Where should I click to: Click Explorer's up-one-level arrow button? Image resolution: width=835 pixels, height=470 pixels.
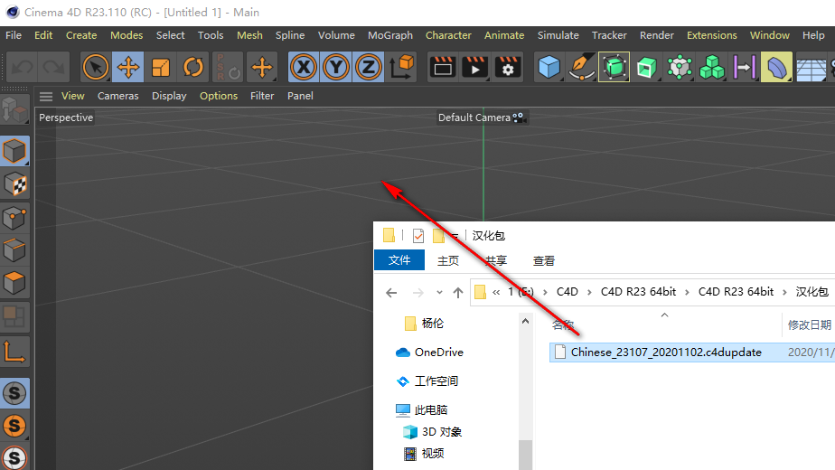[x=458, y=293]
